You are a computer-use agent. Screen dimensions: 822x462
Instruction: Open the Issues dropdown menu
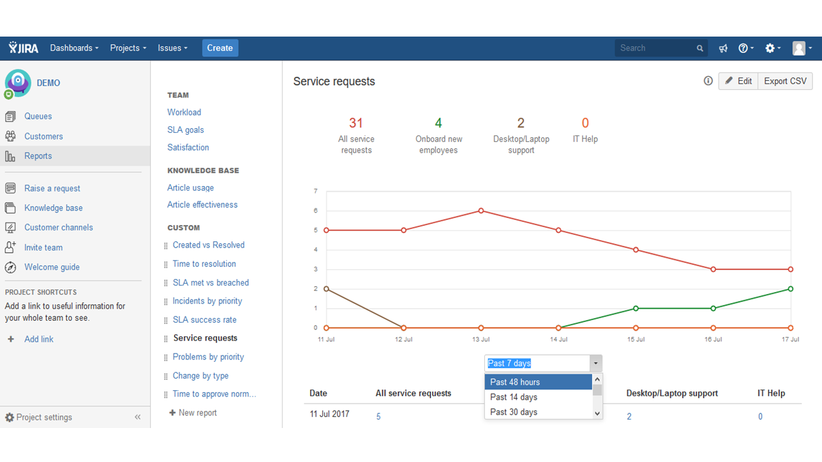coord(173,48)
